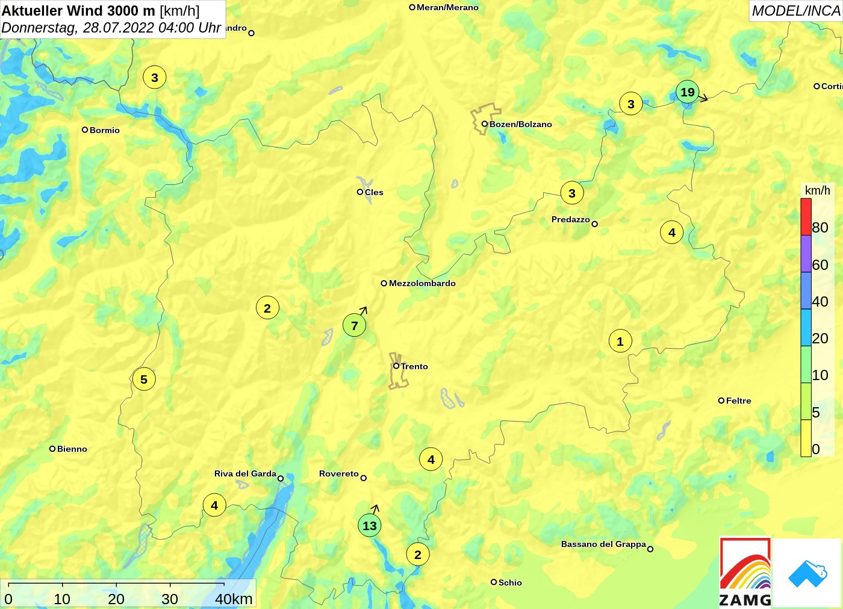The width and height of the screenshot is (843, 609).
Task: Select the wind marker 3 beside marker 19
Action: click(x=631, y=104)
